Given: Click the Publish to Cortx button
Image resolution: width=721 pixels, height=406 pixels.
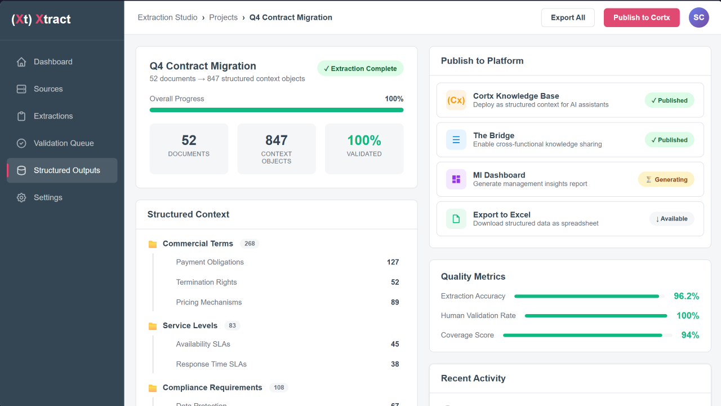Looking at the screenshot, I should point(642,17).
